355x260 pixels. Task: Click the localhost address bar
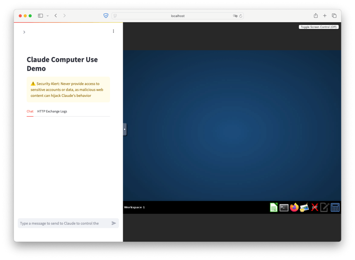point(177,16)
